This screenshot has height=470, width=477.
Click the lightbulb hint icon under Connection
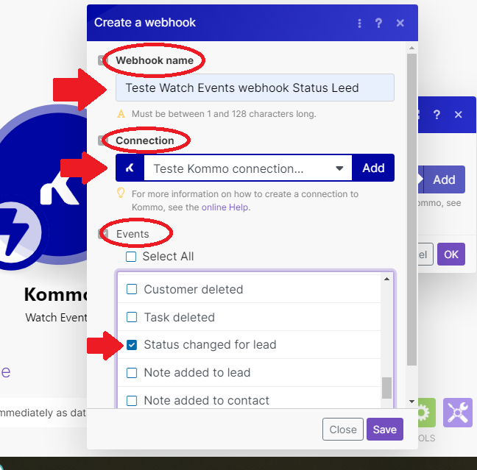tap(121, 193)
